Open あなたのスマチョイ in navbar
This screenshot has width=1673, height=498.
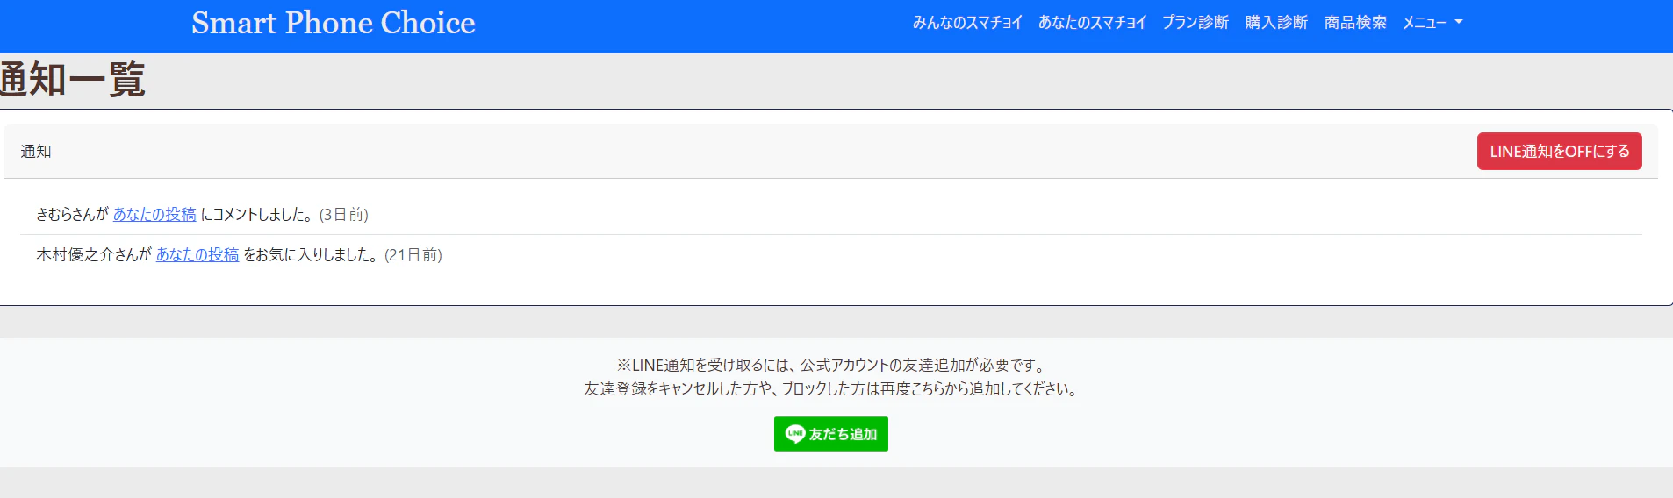pos(1092,23)
